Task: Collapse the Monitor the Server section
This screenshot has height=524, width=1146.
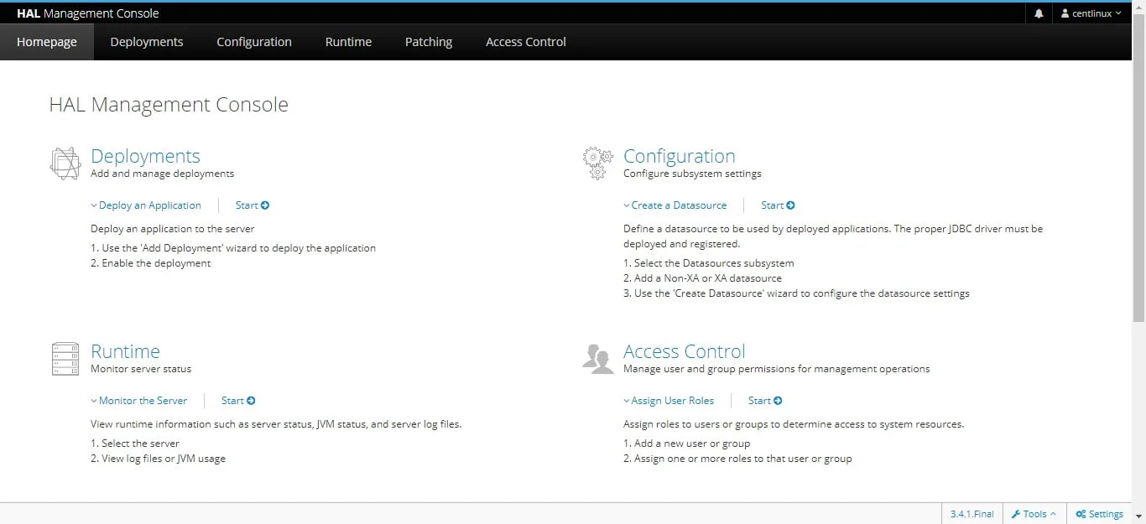Action: pyautogui.click(x=139, y=401)
